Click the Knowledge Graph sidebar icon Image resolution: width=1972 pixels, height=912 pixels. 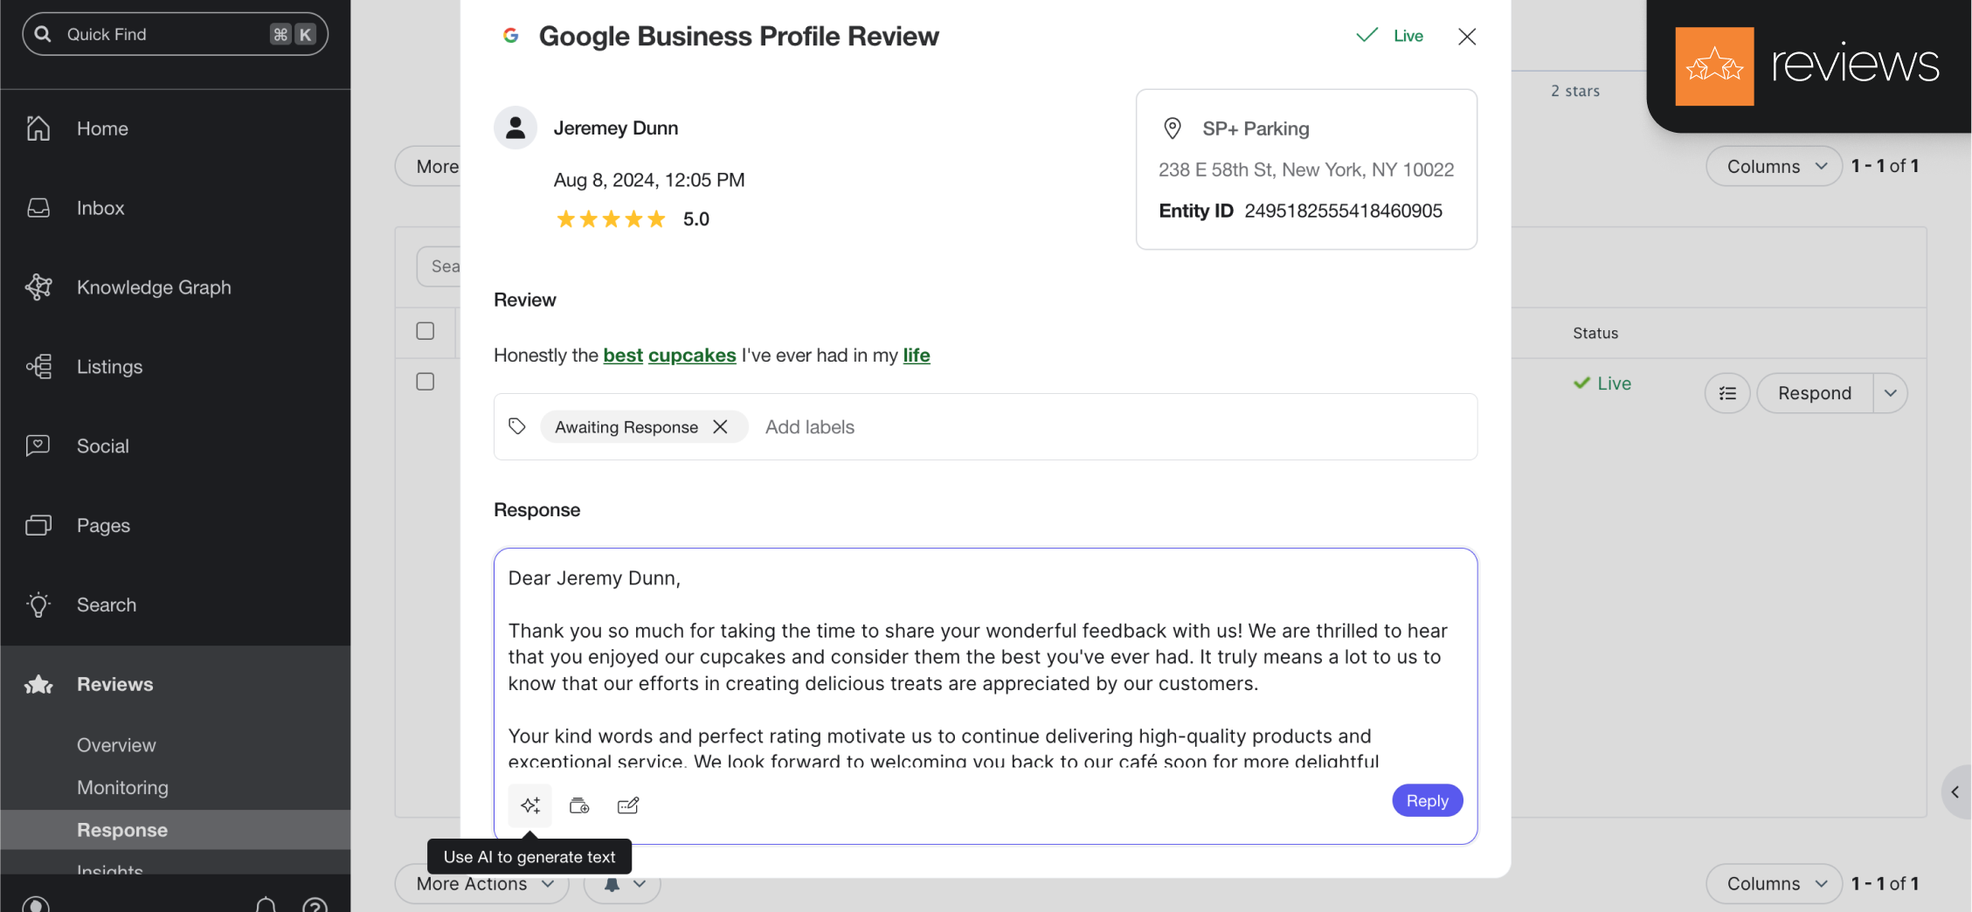coord(38,287)
